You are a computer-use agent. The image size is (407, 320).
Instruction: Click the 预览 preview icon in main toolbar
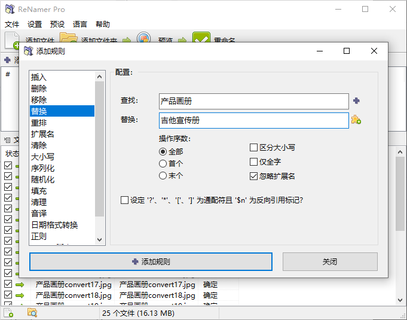[143, 38]
